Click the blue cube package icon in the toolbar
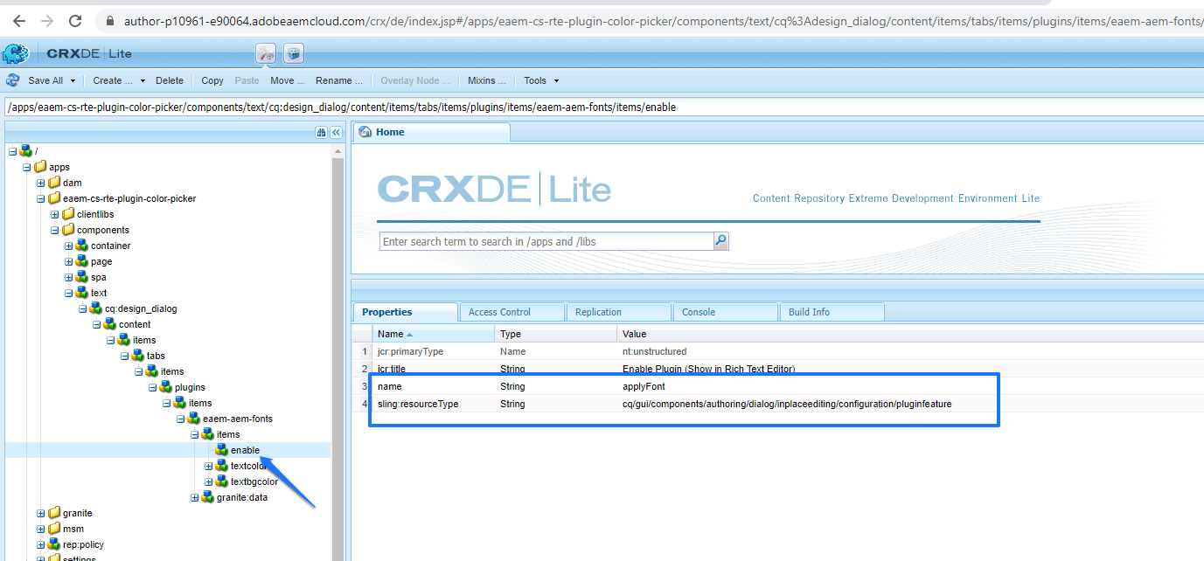Viewport: 1204px width, 561px height. (293, 53)
